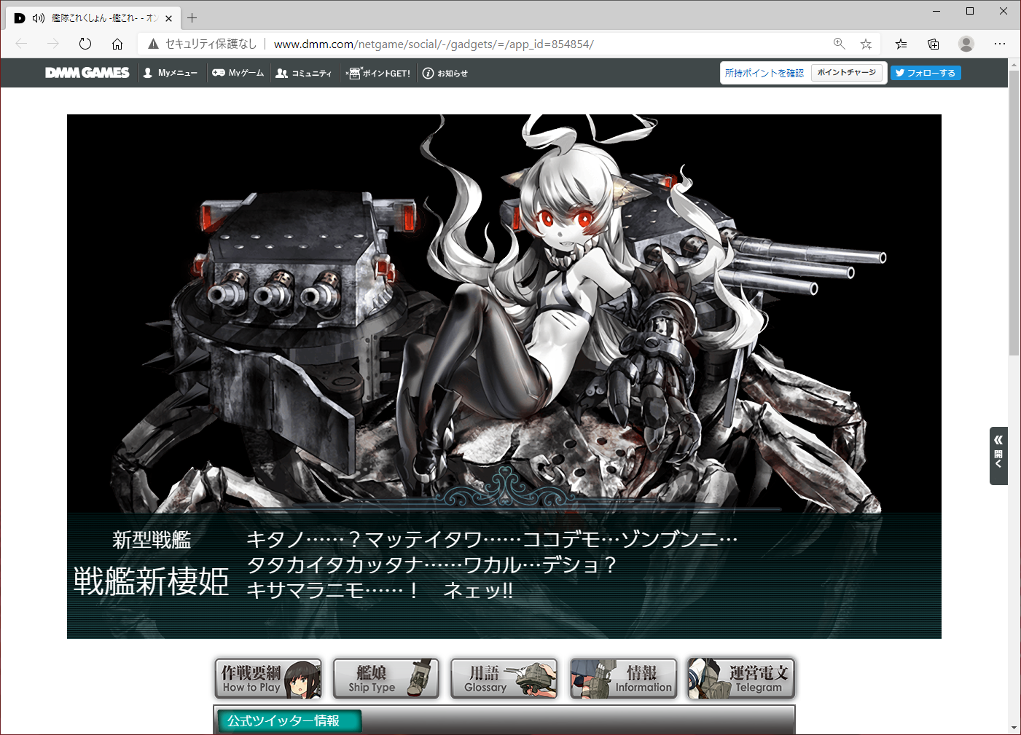Click the ポイントチャージ button
The image size is (1021, 735).
(x=847, y=73)
